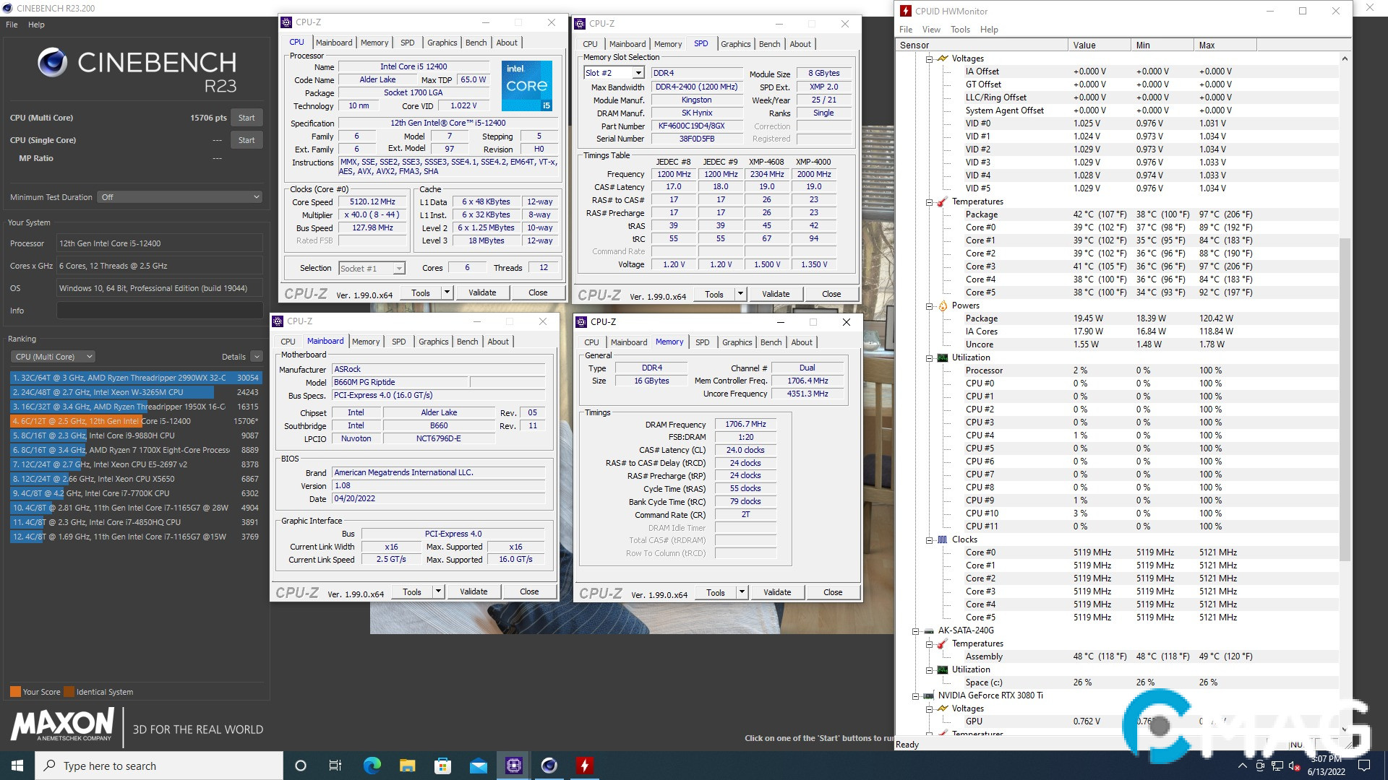Viewport: 1388px width, 780px height.
Task: Open the Slot #2 memory slot dropdown
Action: [638, 73]
